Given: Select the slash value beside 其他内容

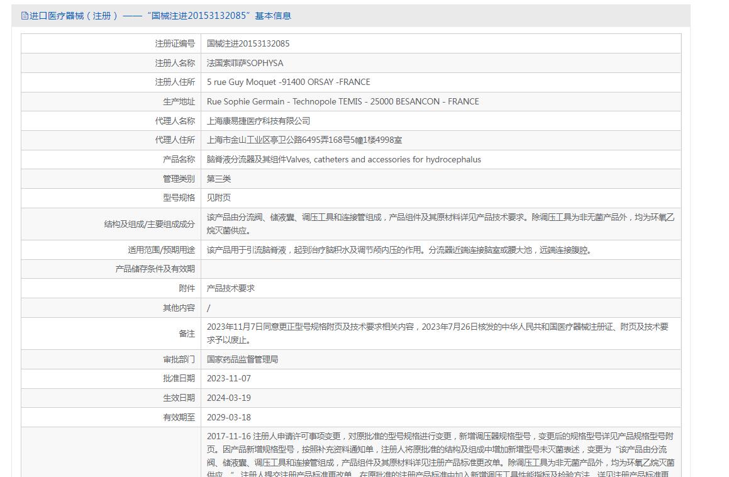Looking at the screenshot, I should click(x=208, y=308).
